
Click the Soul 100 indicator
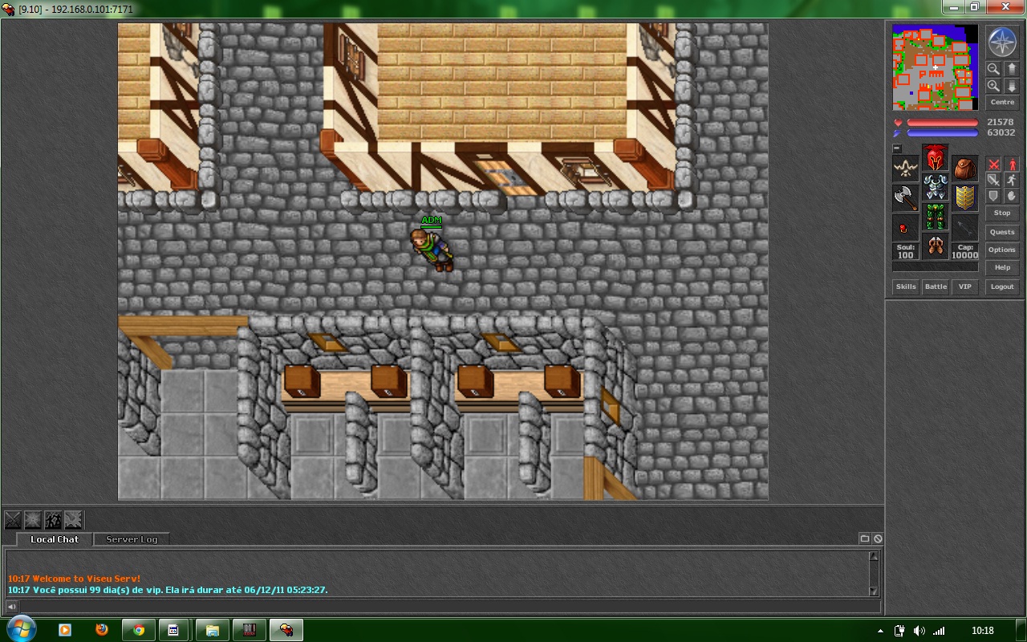click(x=906, y=251)
